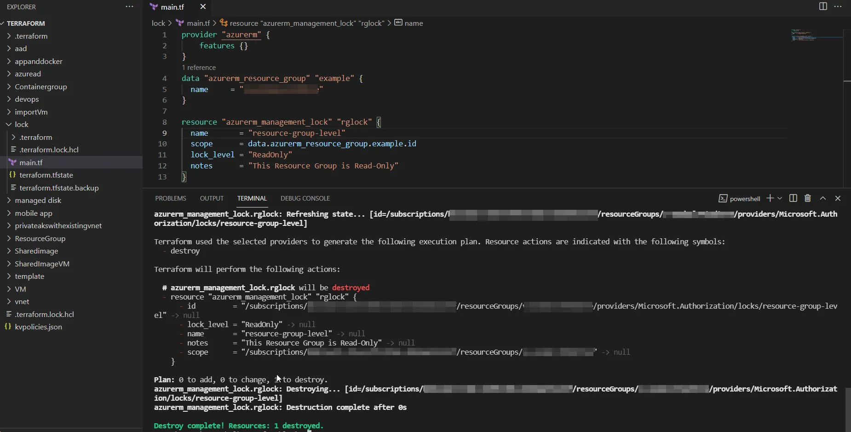Expand the importVm folder
The image size is (851, 432).
coord(31,112)
